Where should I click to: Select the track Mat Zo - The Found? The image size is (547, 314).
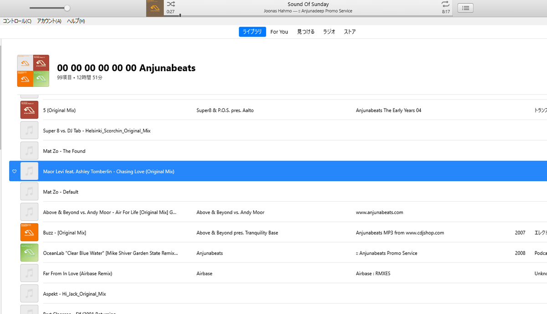pyautogui.click(x=64, y=151)
